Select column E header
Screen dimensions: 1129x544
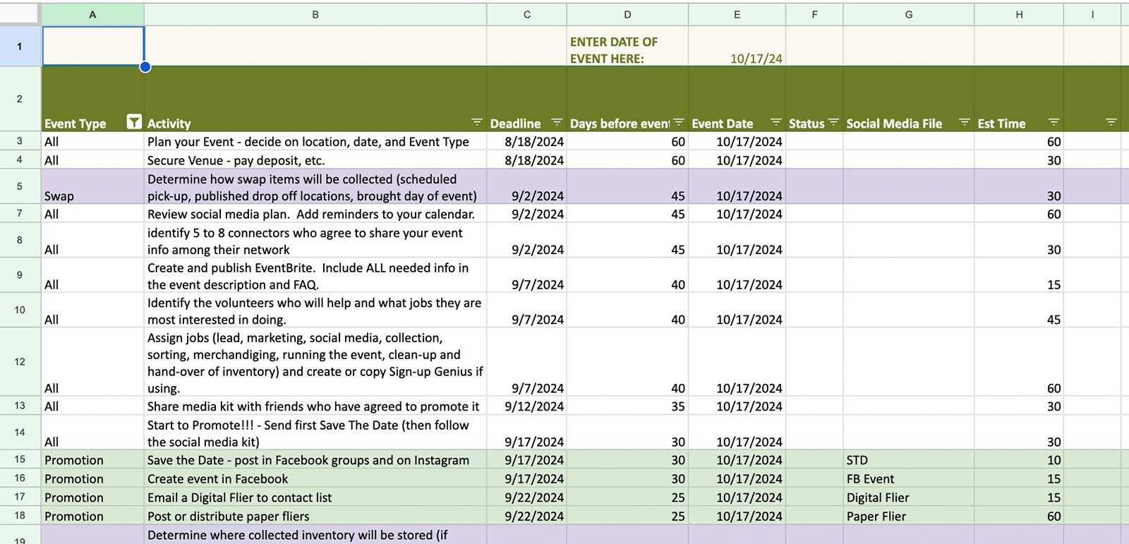(737, 14)
